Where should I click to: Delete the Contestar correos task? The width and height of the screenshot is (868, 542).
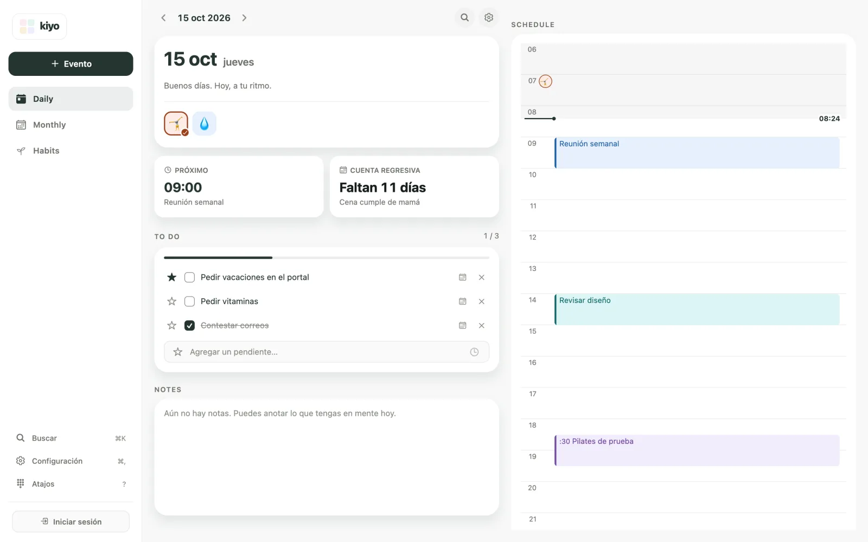(x=482, y=325)
